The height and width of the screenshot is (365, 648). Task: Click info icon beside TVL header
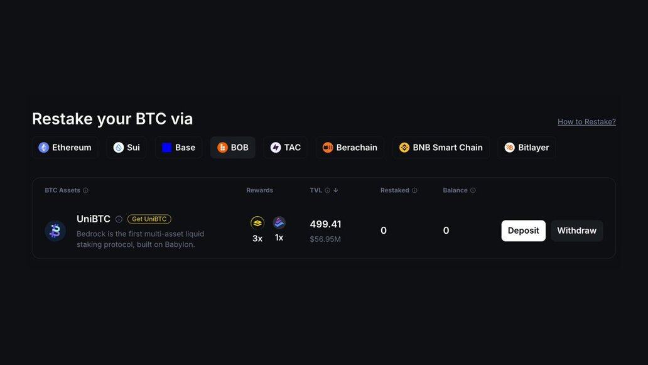pyautogui.click(x=327, y=190)
